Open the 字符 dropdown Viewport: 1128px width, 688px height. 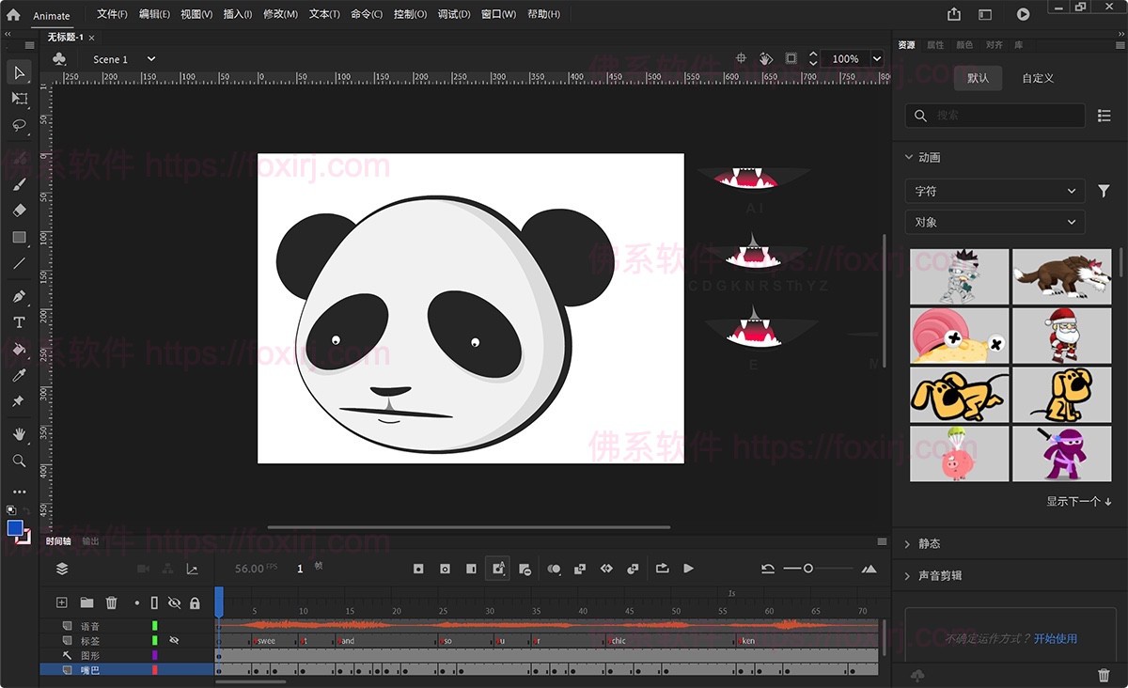tap(995, 191)
